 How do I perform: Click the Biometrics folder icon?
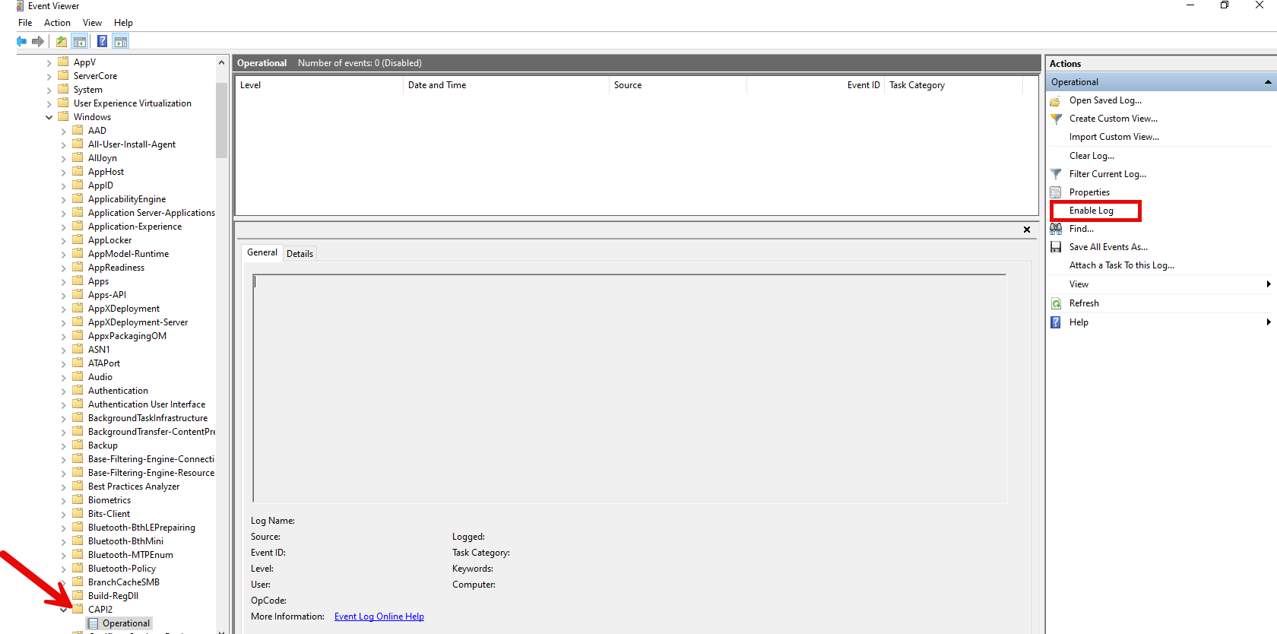point(78,499)
